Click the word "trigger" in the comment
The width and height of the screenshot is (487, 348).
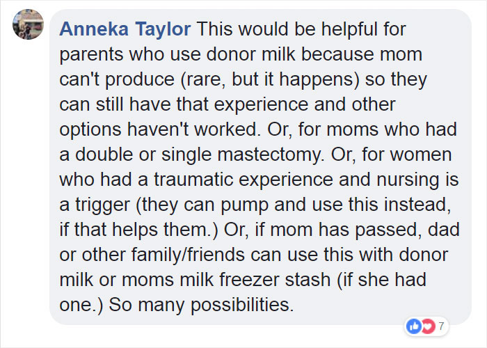click(x=102, y=205)
